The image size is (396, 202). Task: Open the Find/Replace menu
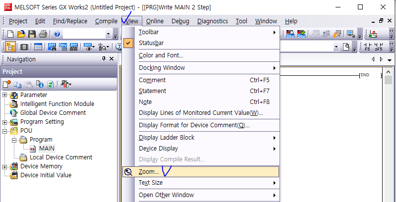[x=70, y=21]
